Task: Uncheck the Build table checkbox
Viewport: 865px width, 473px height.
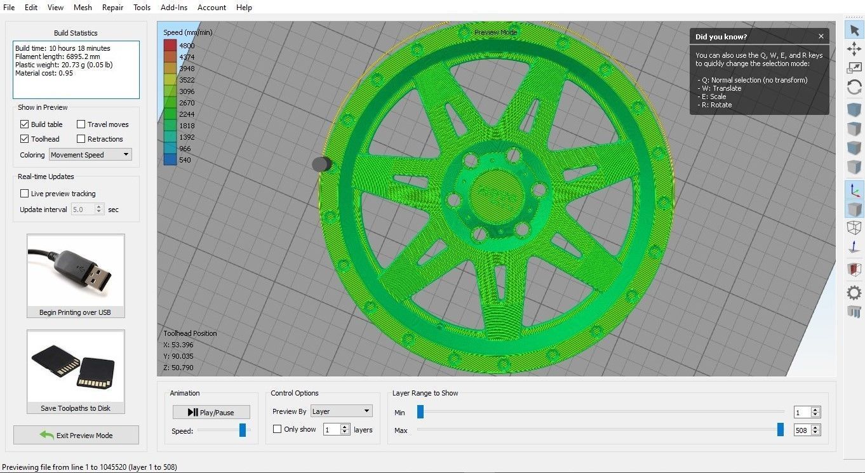Action: click(24, 124)
